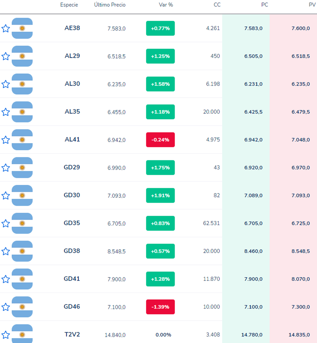Sort by the Último Precio column header
The height and width of the screenshot is (343, 317).
coord(109,4)
